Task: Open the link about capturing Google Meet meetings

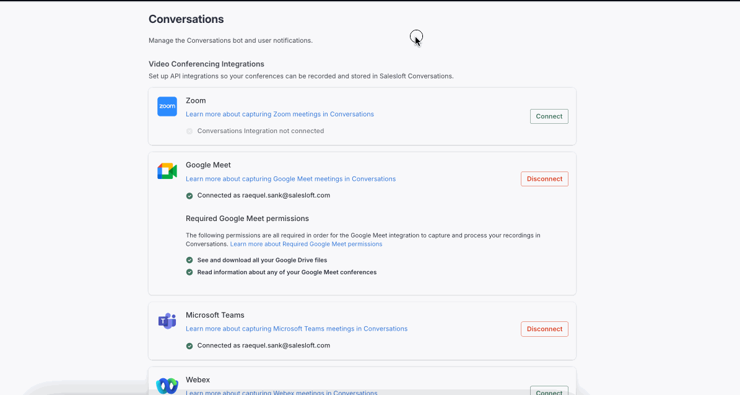Action: click(x=290, y=179)
